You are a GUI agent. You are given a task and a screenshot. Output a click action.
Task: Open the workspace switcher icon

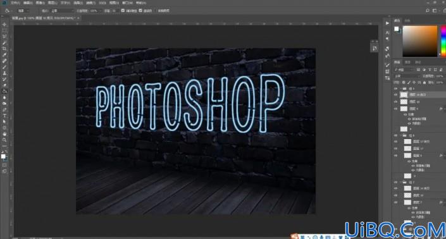(435, 11)
